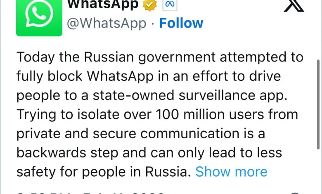The height and width of the screenshot is (194, 322).
Task: Click the gold verified checkmark badge
Action: coord(149,4)
